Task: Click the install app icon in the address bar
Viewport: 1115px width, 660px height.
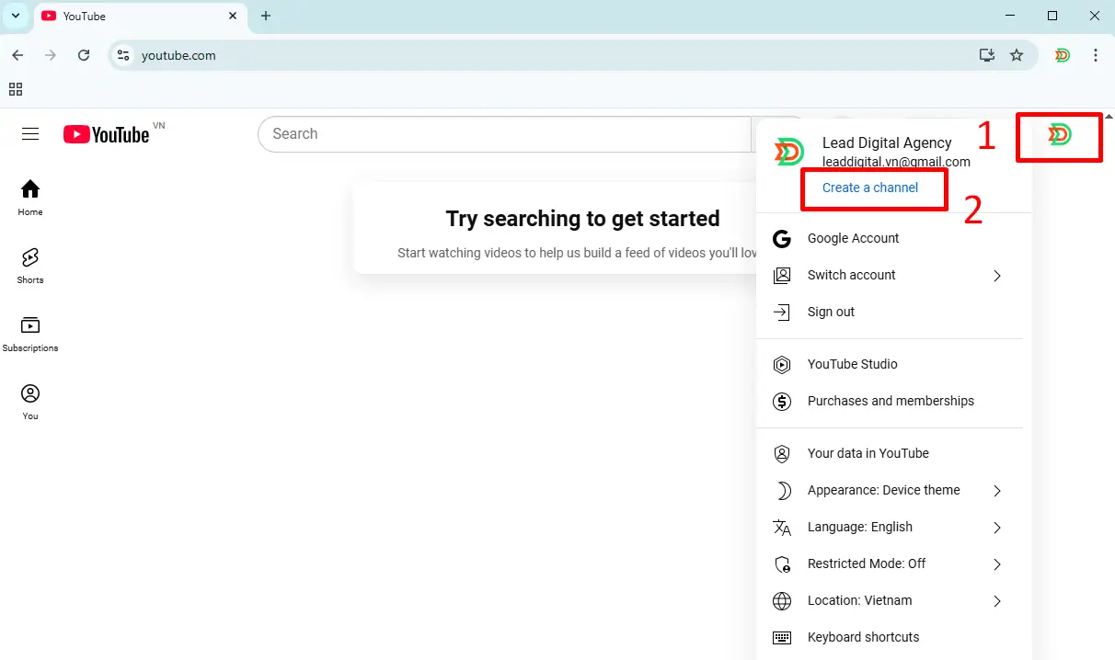Action: (x=987, y=55)
